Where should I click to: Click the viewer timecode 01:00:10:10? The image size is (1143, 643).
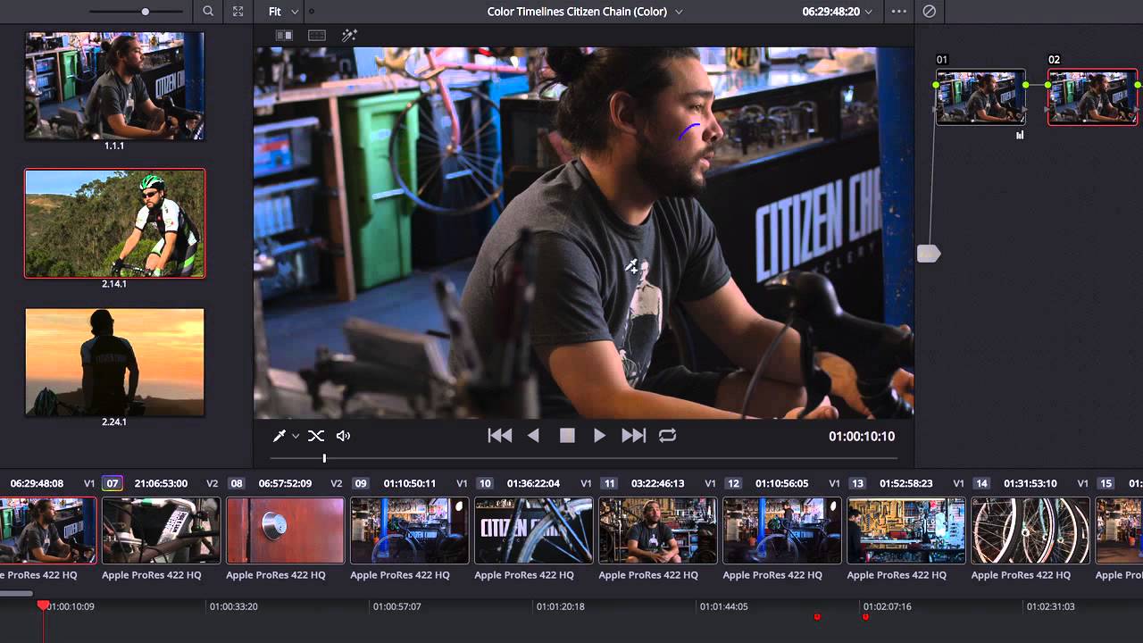point(862,436)
